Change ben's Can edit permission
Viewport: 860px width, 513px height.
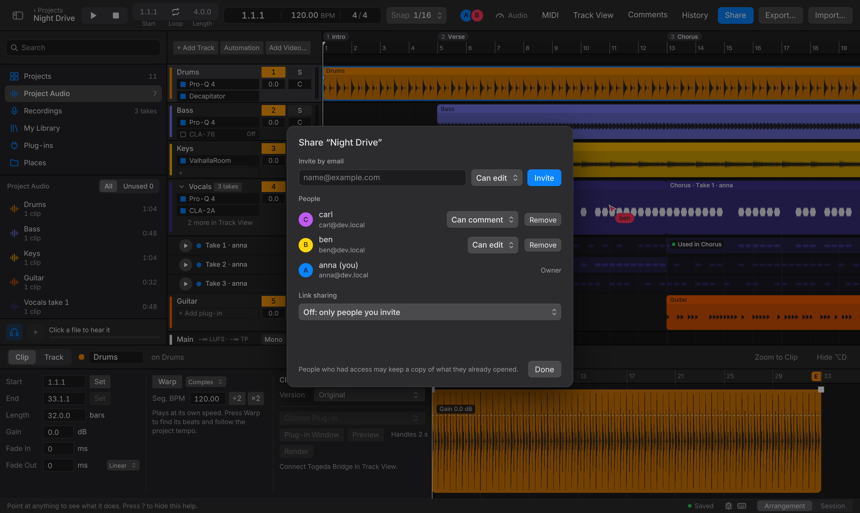492,245
